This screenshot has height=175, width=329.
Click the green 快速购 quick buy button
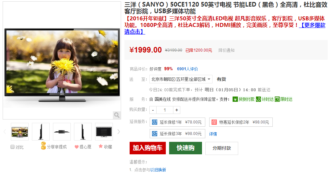pos(186,148)
